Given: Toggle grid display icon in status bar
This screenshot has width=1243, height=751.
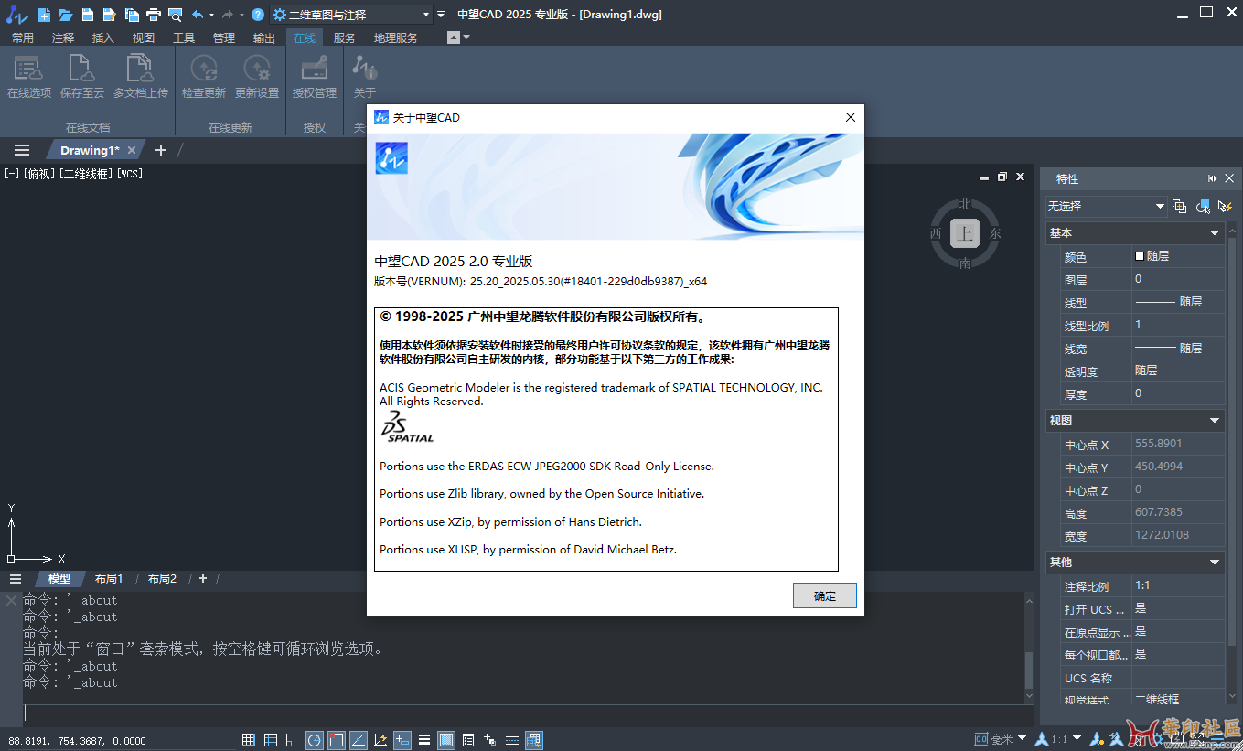Looking at the screenshot, I should (x=271, y=740).
